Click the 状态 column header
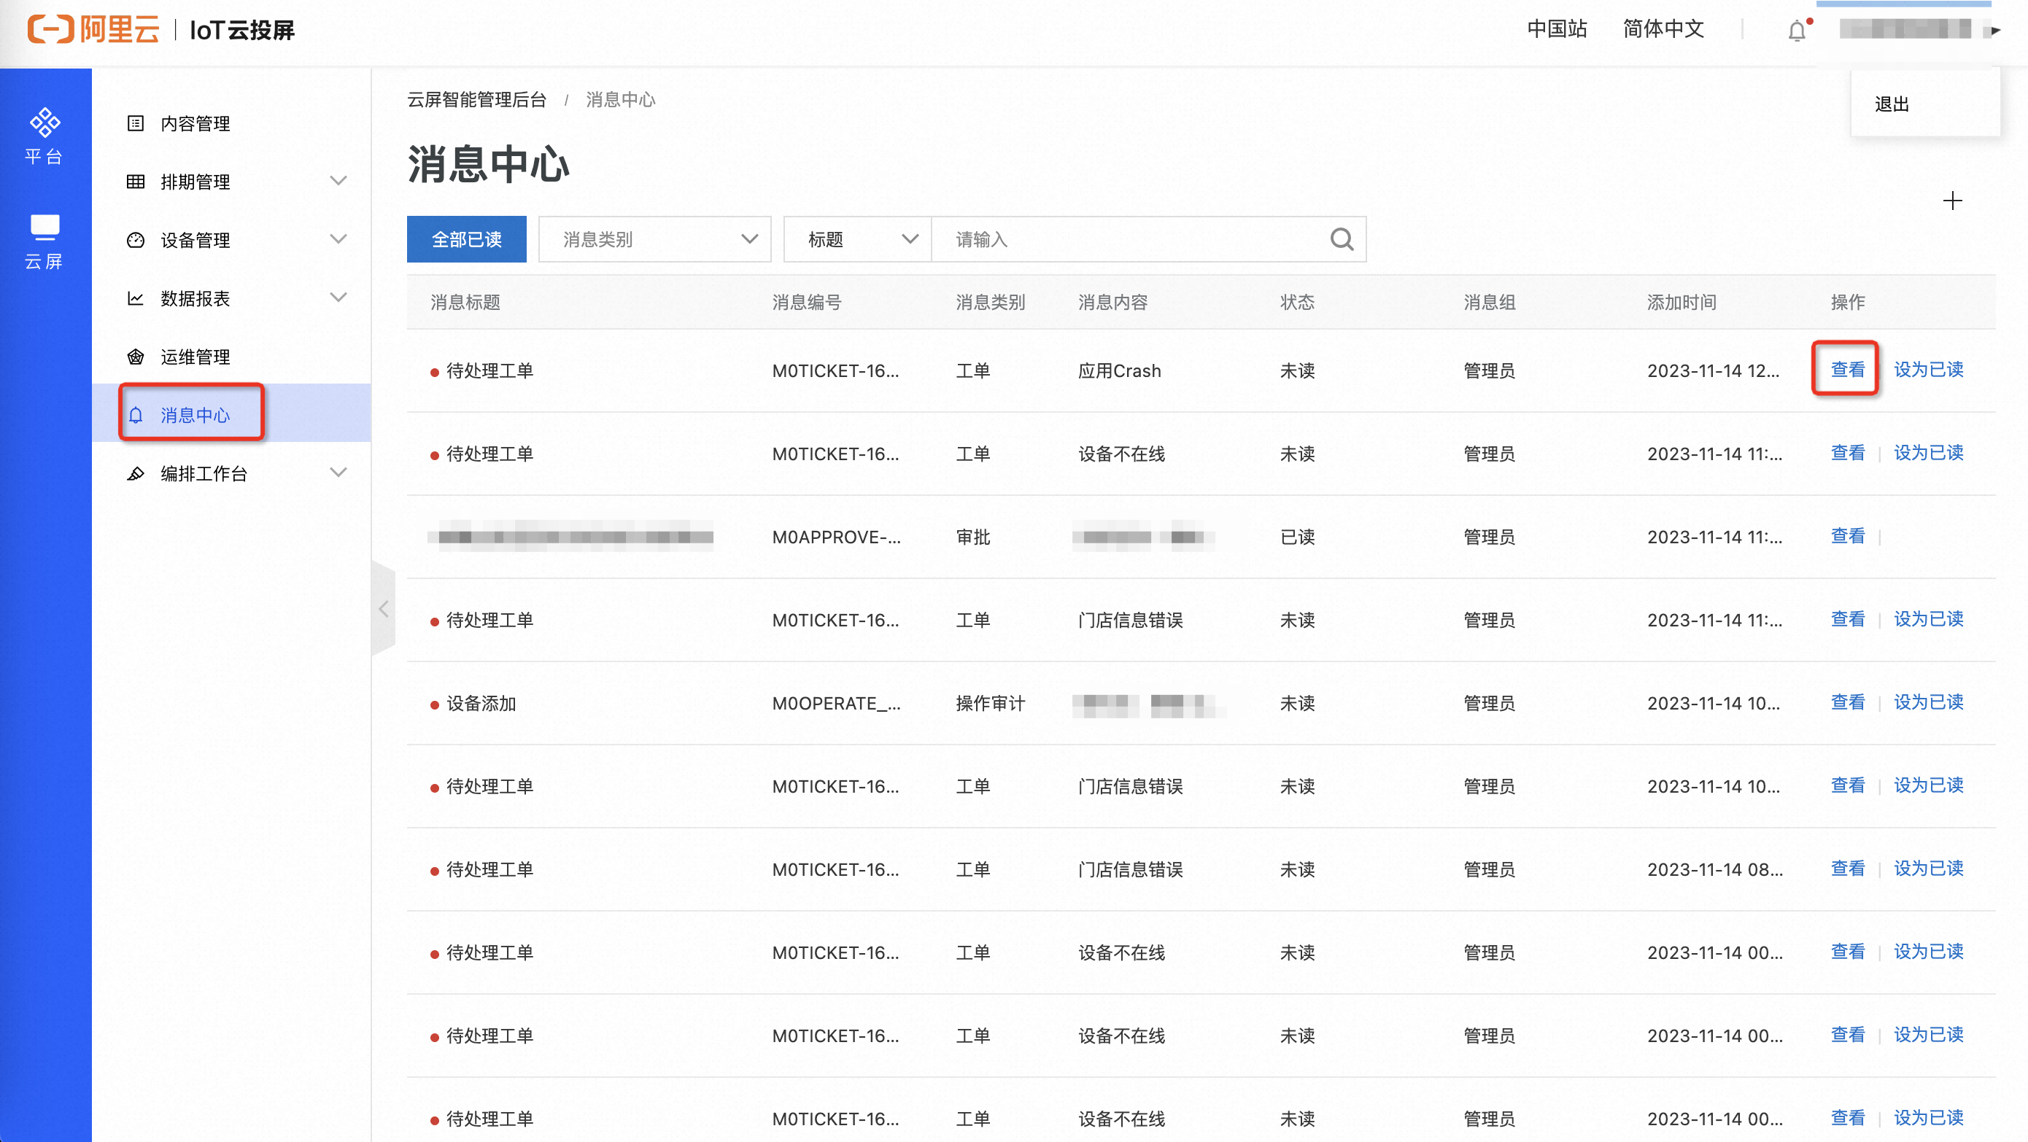Image resolution: width=2028 pixels, height=1142 pixels. [1296, 302]
